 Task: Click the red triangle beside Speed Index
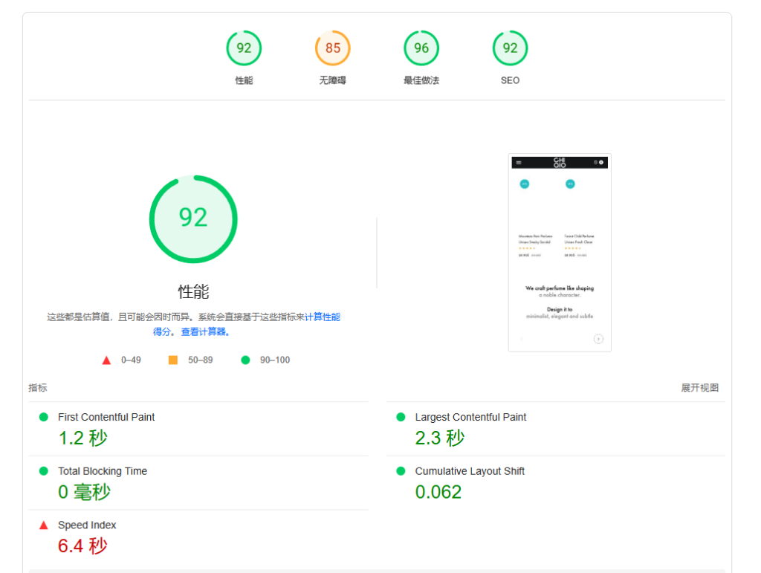(44, 525)
